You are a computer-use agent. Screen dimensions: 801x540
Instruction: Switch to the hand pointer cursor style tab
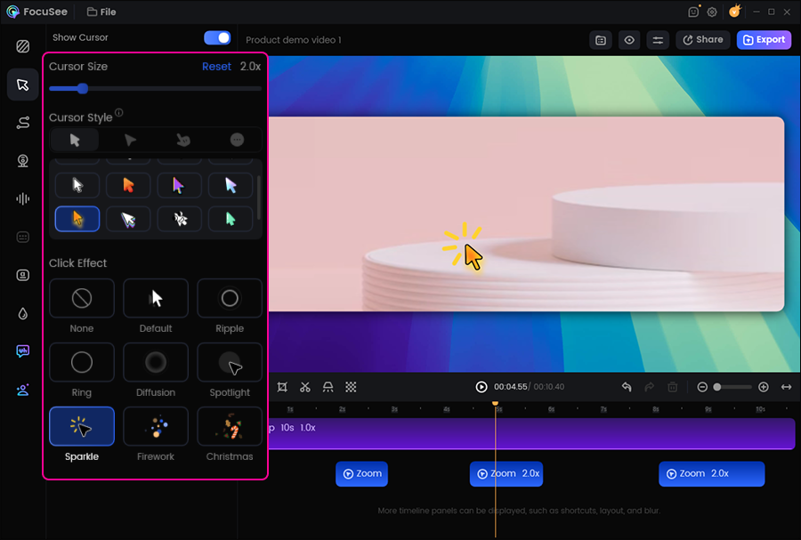pos(182,140)
